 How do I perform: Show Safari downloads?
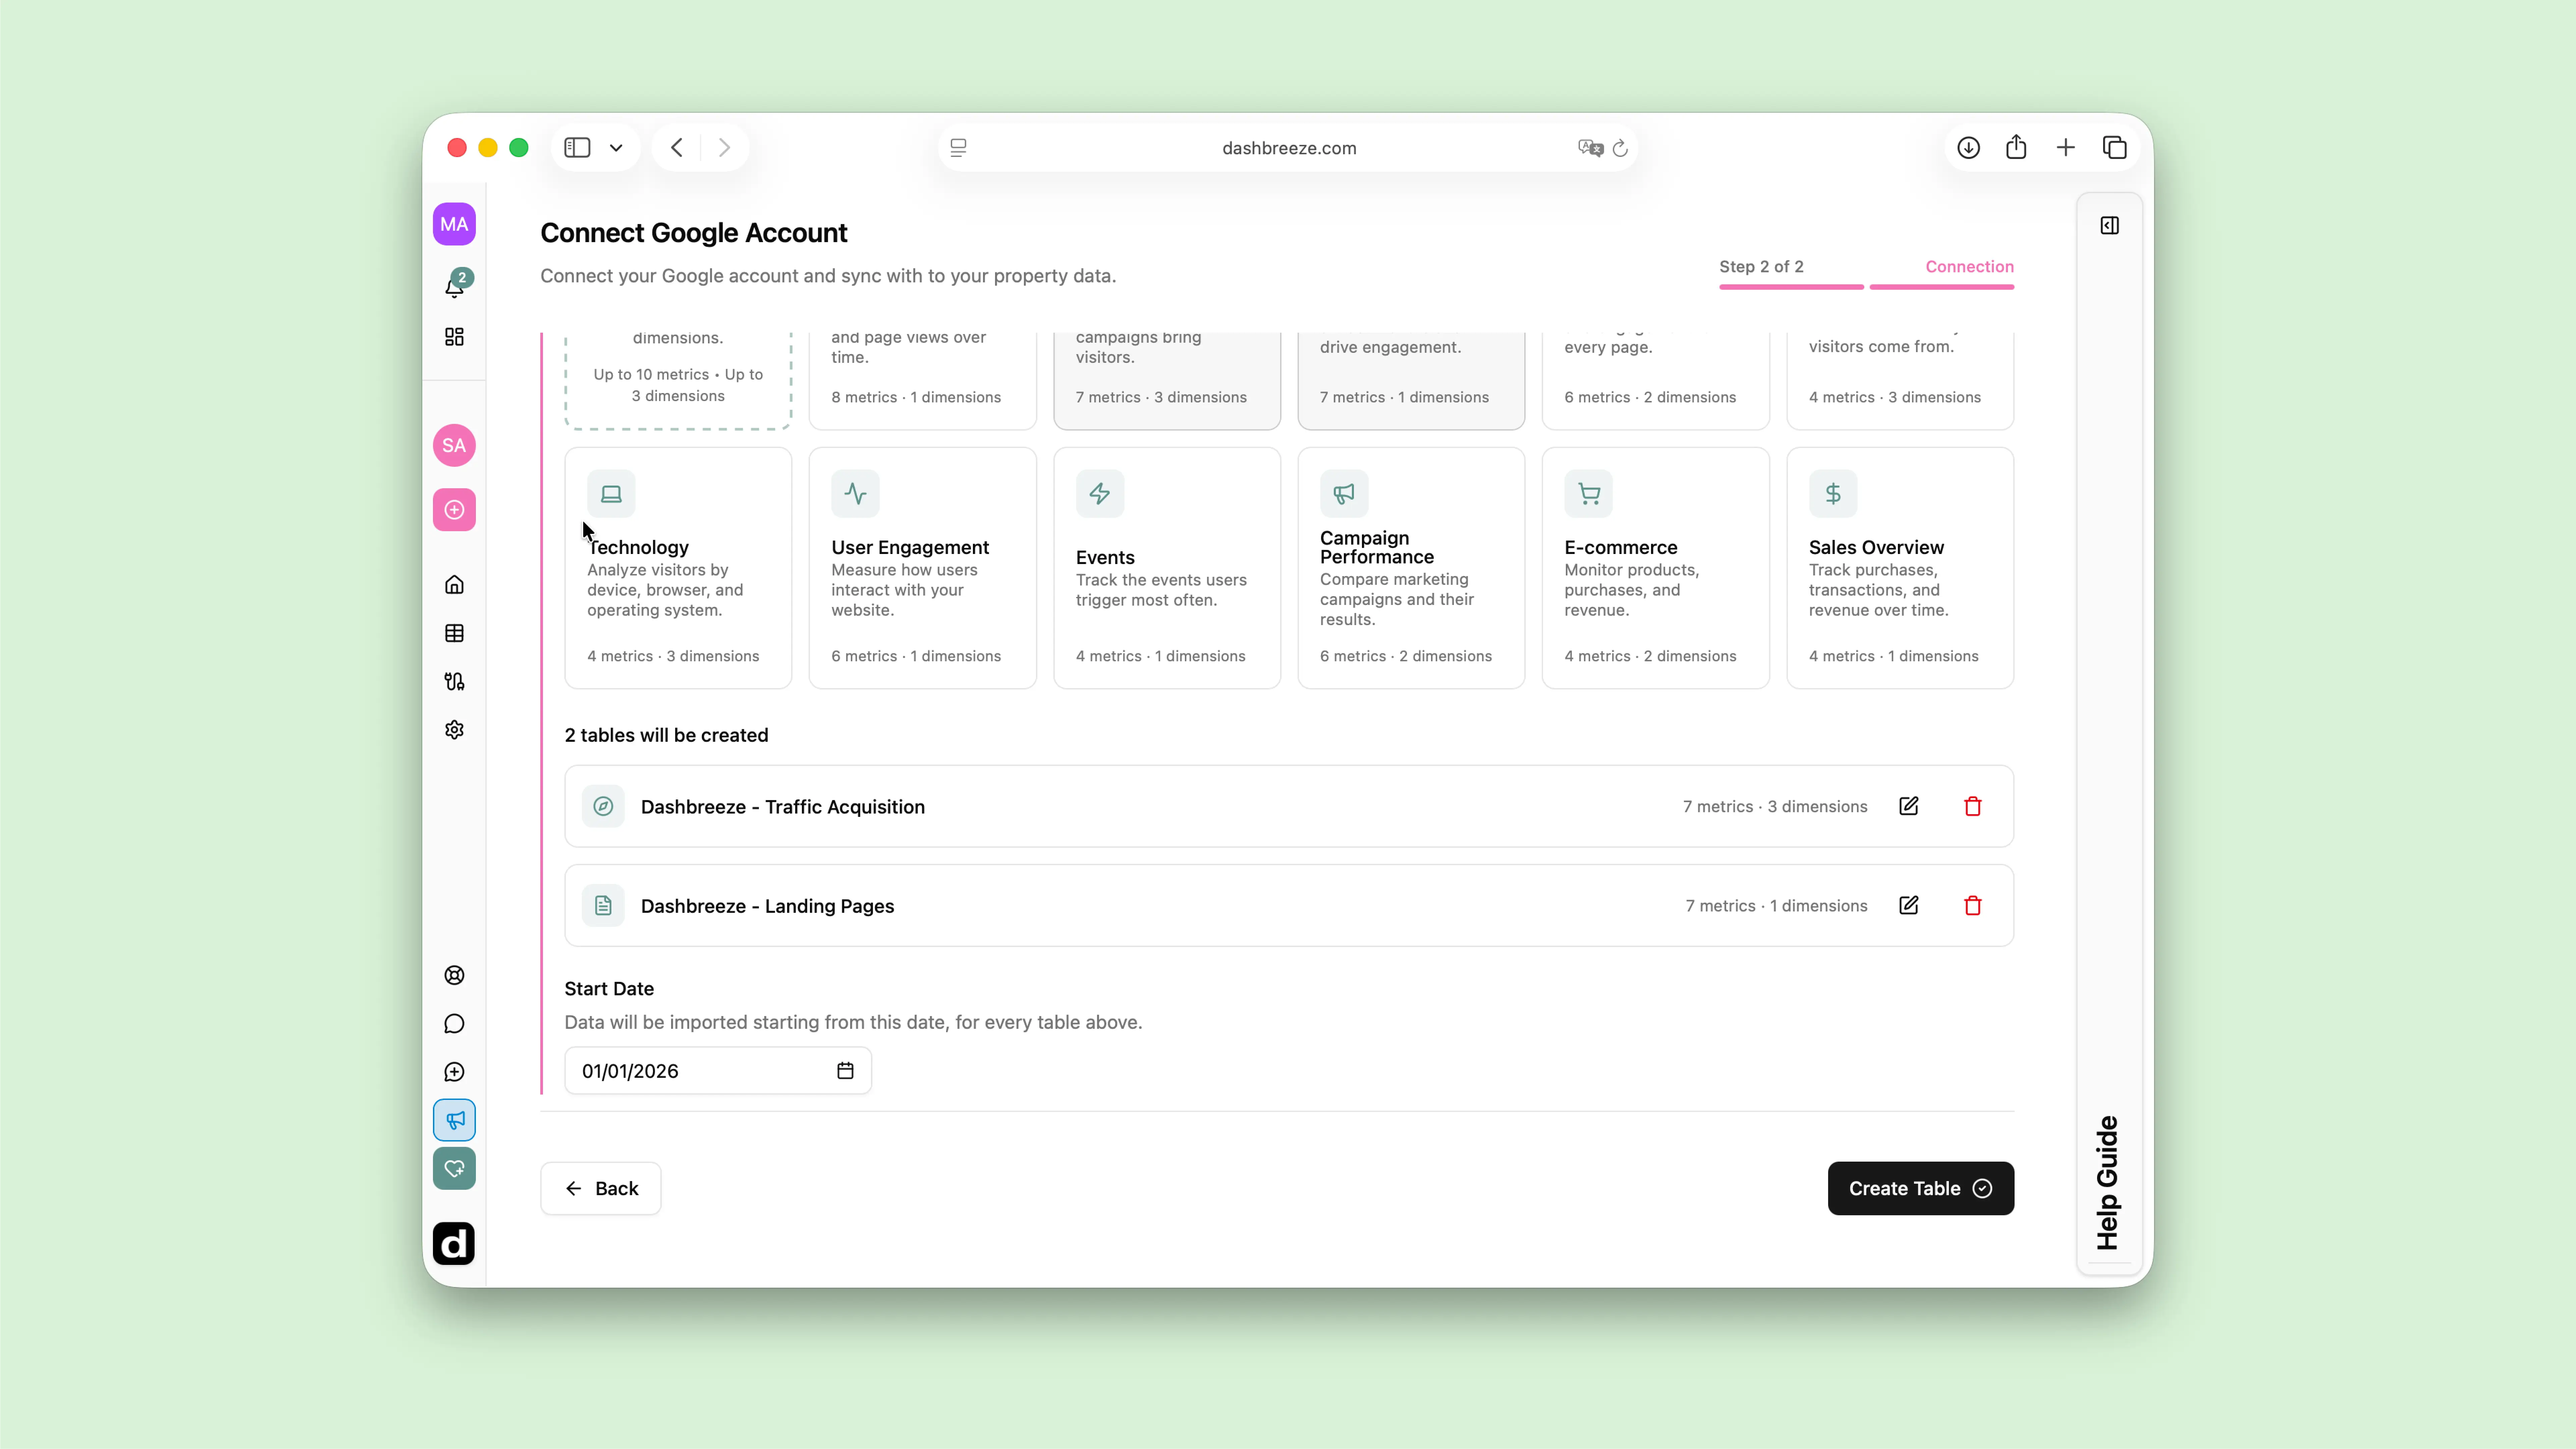(1968, 148)
